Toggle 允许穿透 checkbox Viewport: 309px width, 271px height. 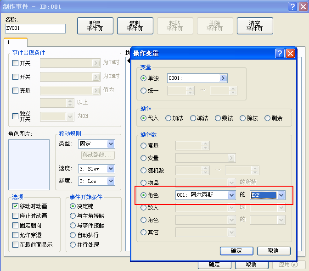[x=15, y=235]
